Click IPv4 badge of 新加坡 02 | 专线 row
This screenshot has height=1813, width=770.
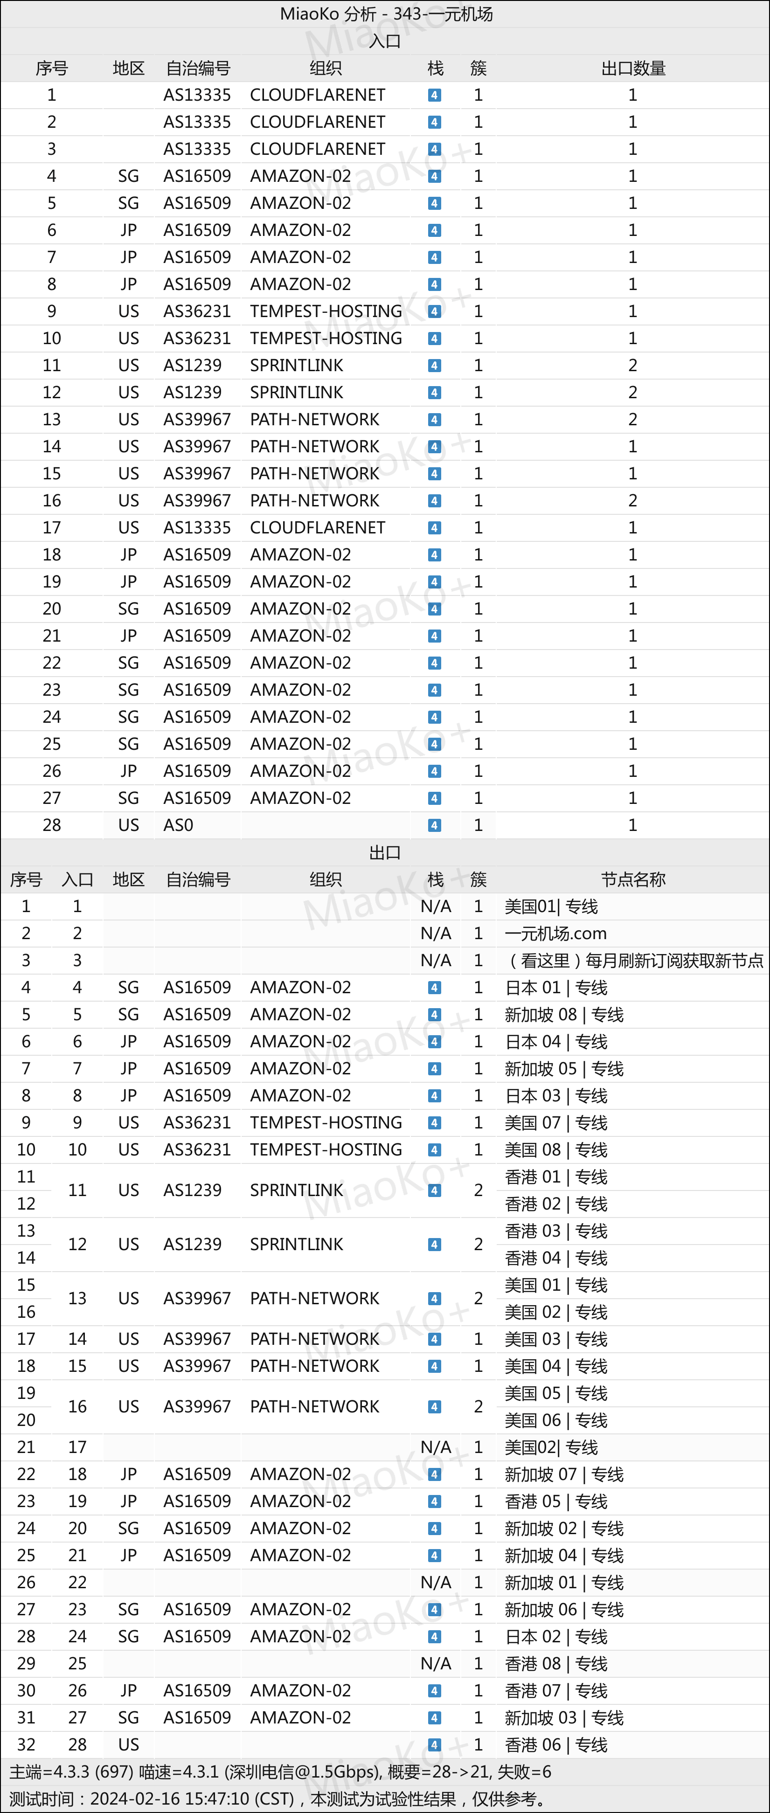tap(435, 1529)
